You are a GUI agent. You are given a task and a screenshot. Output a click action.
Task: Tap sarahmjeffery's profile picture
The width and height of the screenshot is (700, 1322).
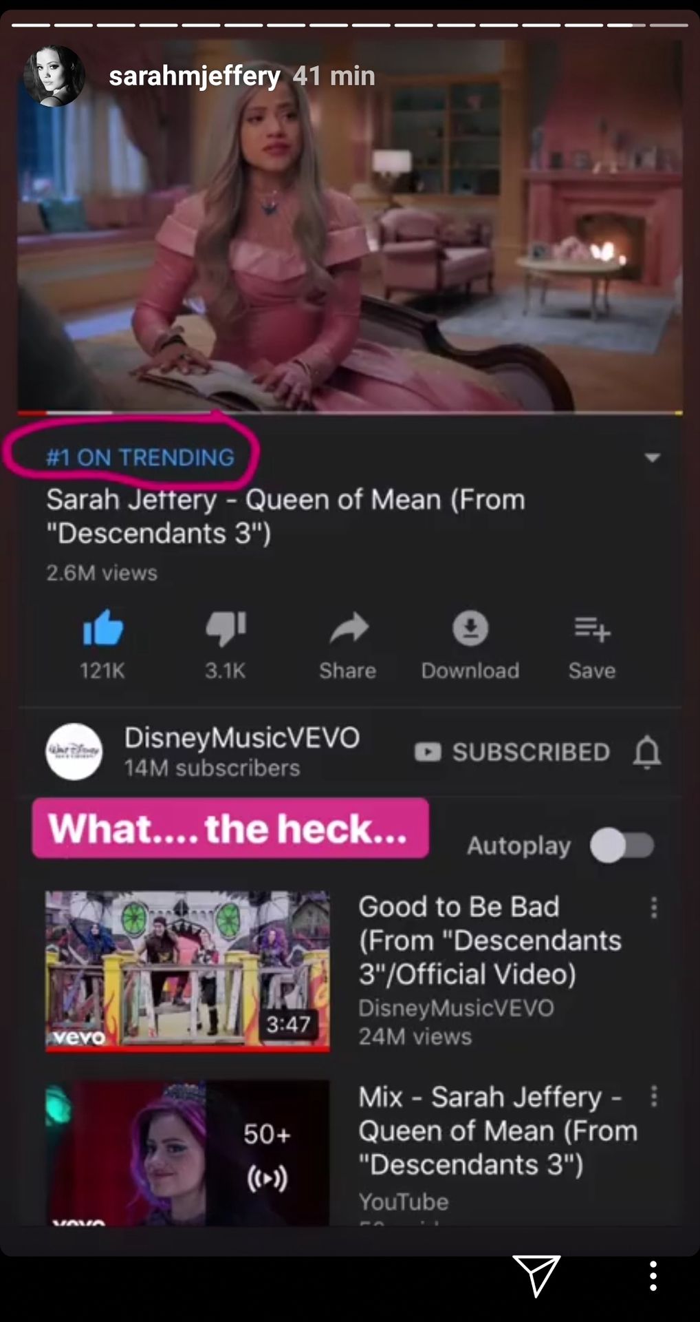54,76
